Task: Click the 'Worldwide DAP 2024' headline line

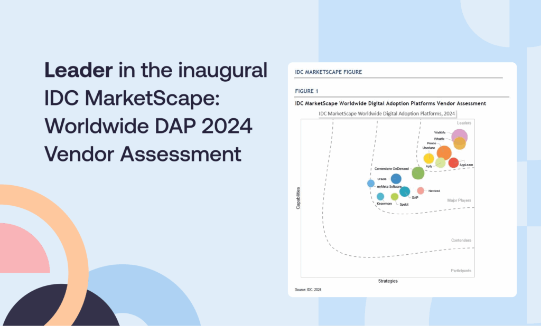Action: (148, 126)
